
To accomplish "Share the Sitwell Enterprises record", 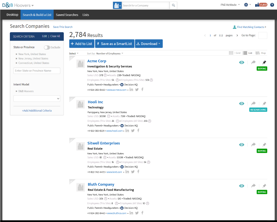I will tap(254, 145).
